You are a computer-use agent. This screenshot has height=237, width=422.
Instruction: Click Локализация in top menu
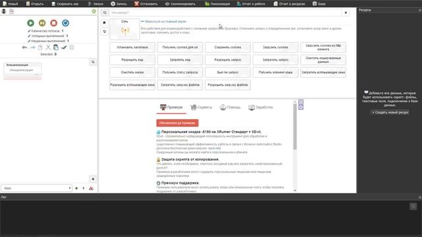(x=217, y=4)
